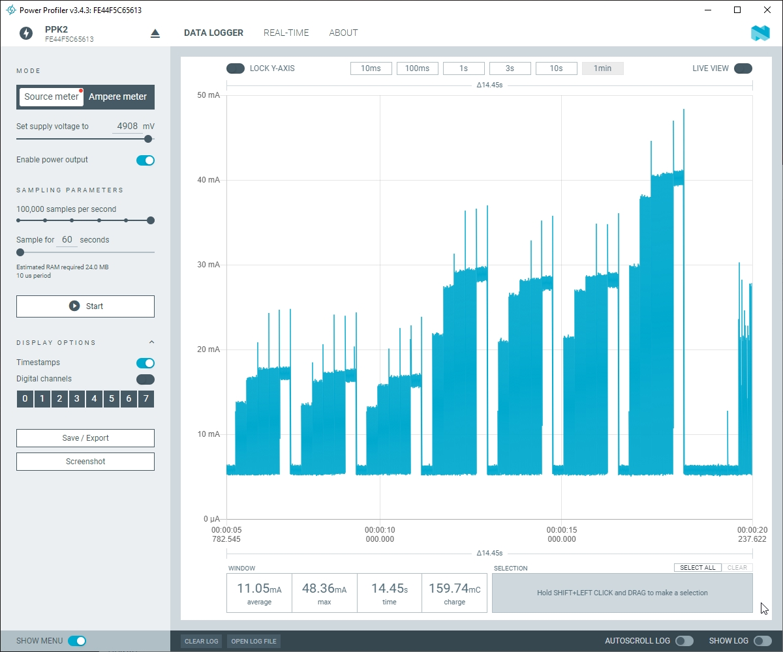This screenshot has width=783, height=652.
Task: Open the ABOUT tab
Action: (x=343, y=33)
